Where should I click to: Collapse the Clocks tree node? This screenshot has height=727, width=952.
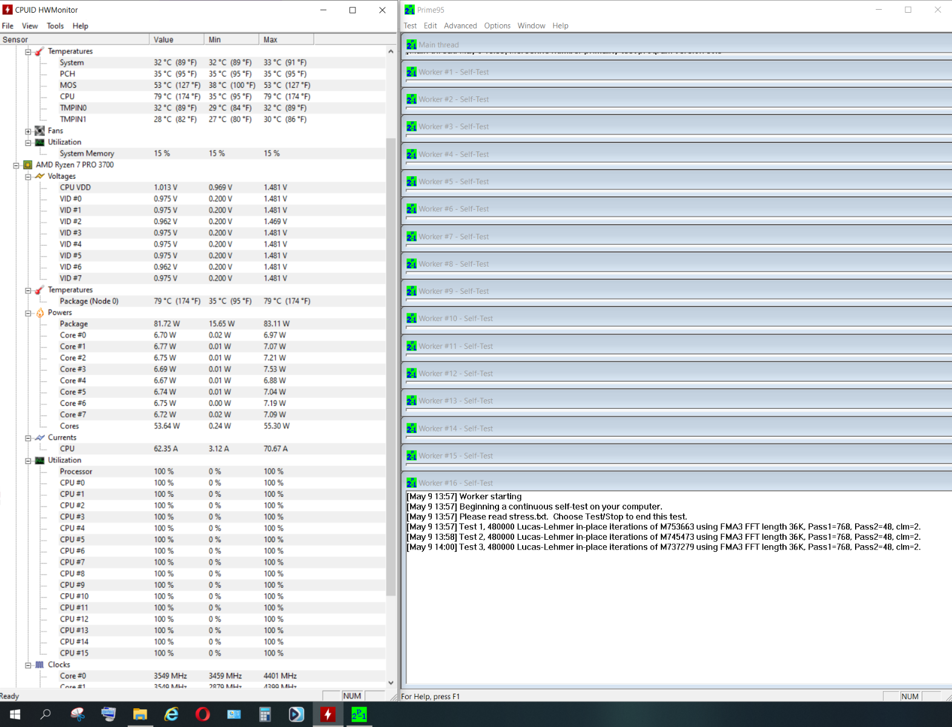(x=28, y=665)
